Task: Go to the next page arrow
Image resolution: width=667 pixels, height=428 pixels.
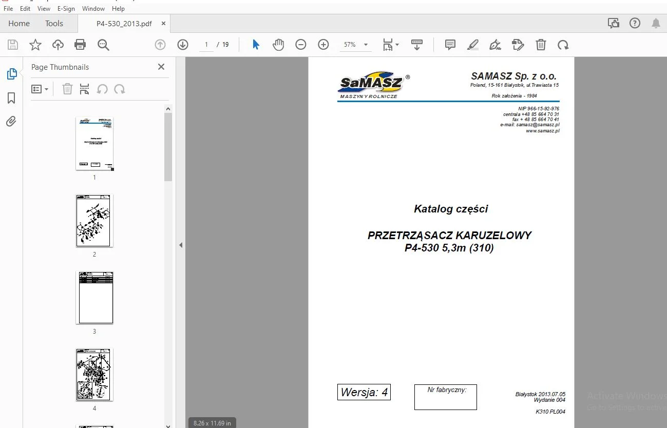Action: pos(183,45)
